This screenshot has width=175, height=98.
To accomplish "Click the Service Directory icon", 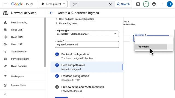I will click(x=5, y=59).
